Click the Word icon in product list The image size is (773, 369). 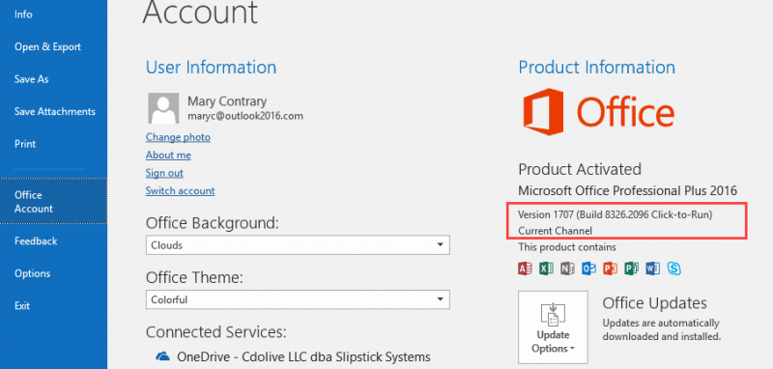point(653,268)
